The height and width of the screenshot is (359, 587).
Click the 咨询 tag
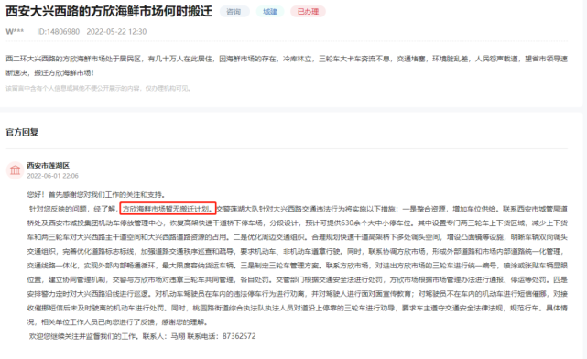tap(234, 12)
